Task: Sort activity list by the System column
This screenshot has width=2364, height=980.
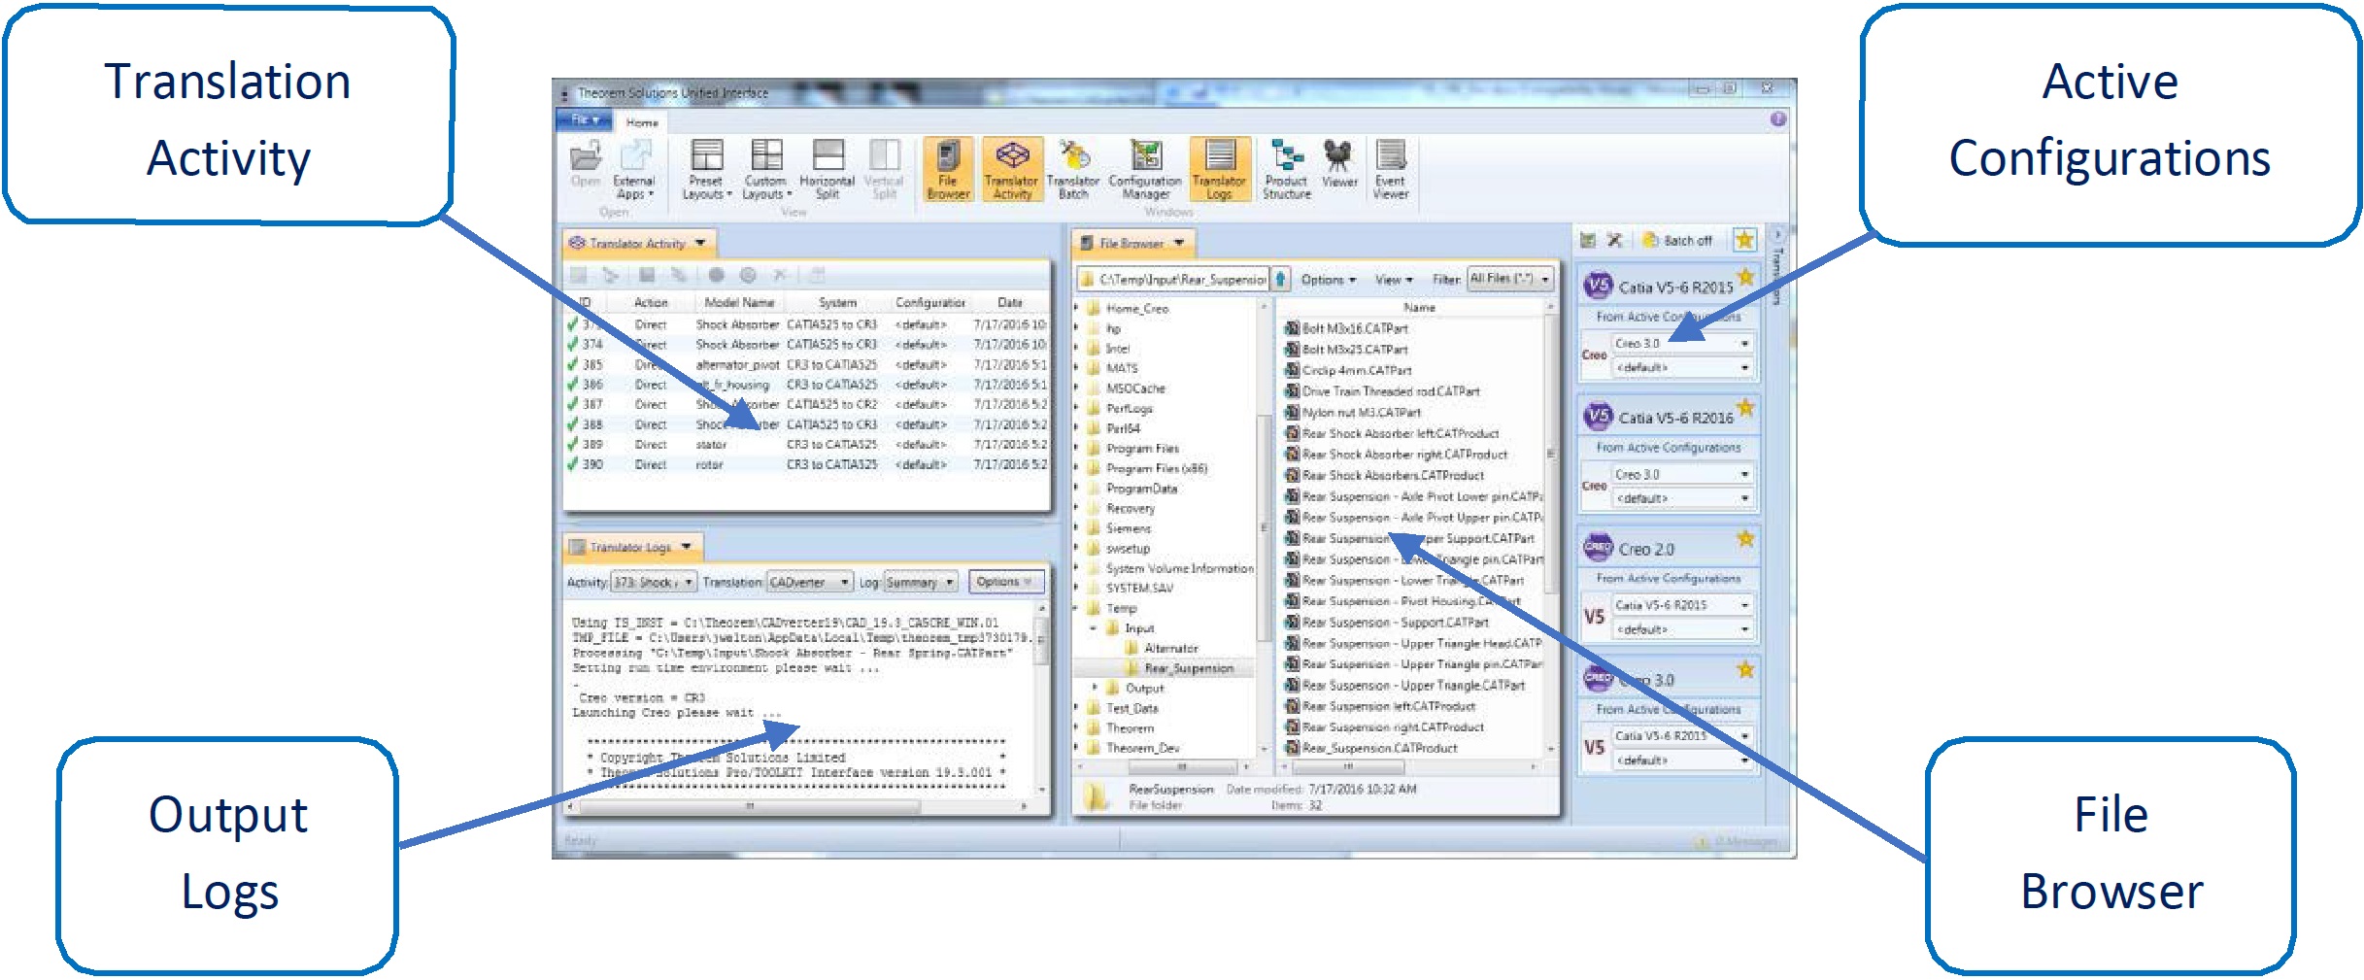Action: pyautogui.click(x=837, y=302)
